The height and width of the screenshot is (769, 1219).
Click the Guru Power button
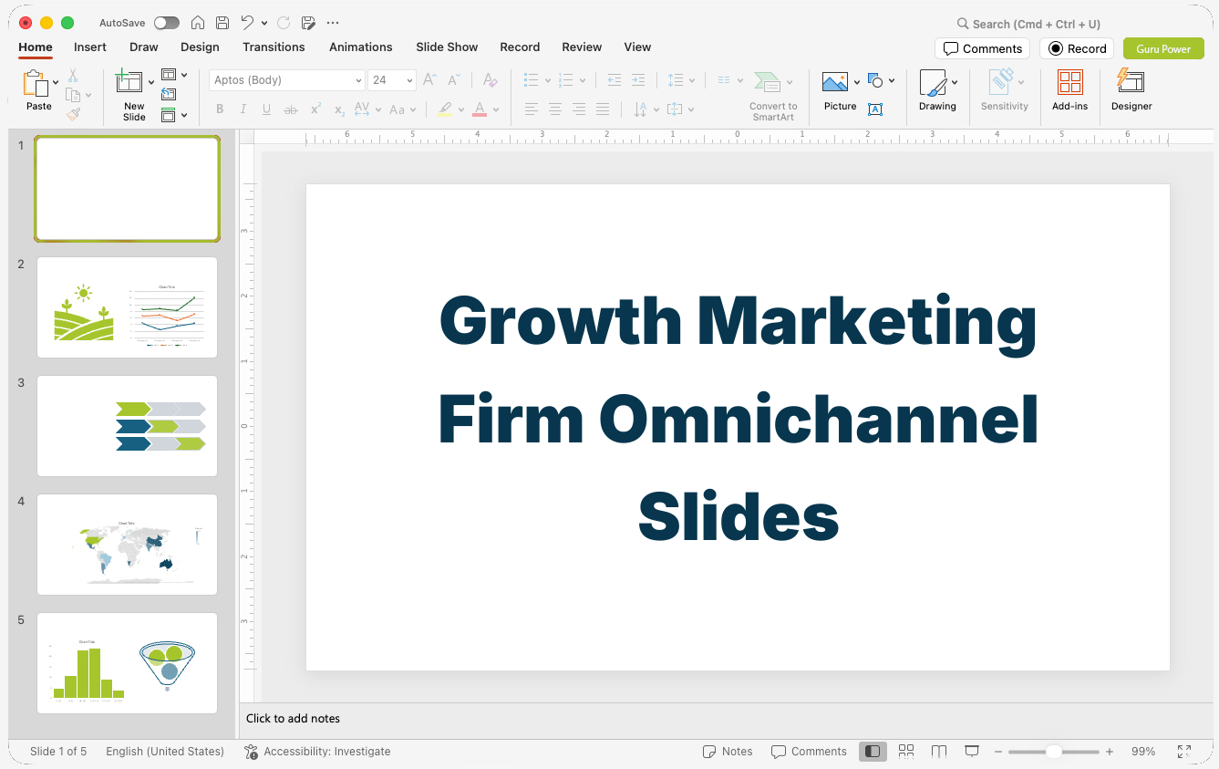click(x=1163, y=48)
